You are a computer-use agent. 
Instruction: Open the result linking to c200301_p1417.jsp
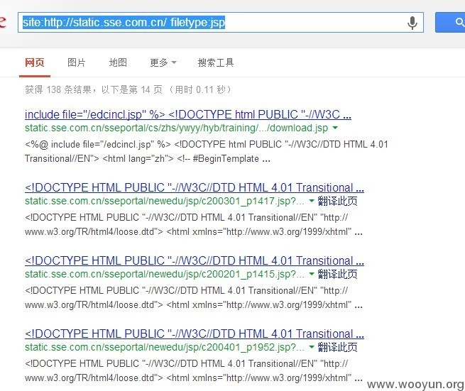coord(195,187)
